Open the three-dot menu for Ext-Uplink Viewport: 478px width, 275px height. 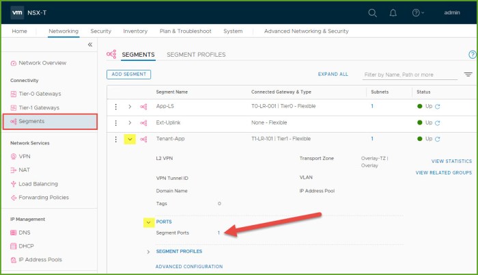click(x=115, y=122)
